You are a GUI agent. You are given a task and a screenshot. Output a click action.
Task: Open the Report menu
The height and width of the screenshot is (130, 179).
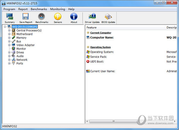(23, 9)
